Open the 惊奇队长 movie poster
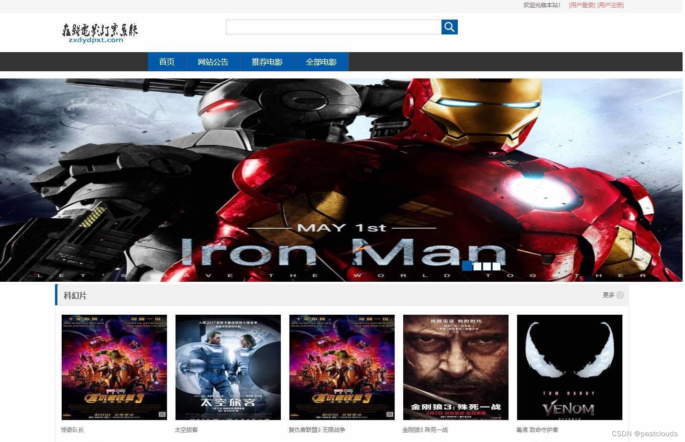The height and width of the screenshot is (442, 685). click(114, 366)
